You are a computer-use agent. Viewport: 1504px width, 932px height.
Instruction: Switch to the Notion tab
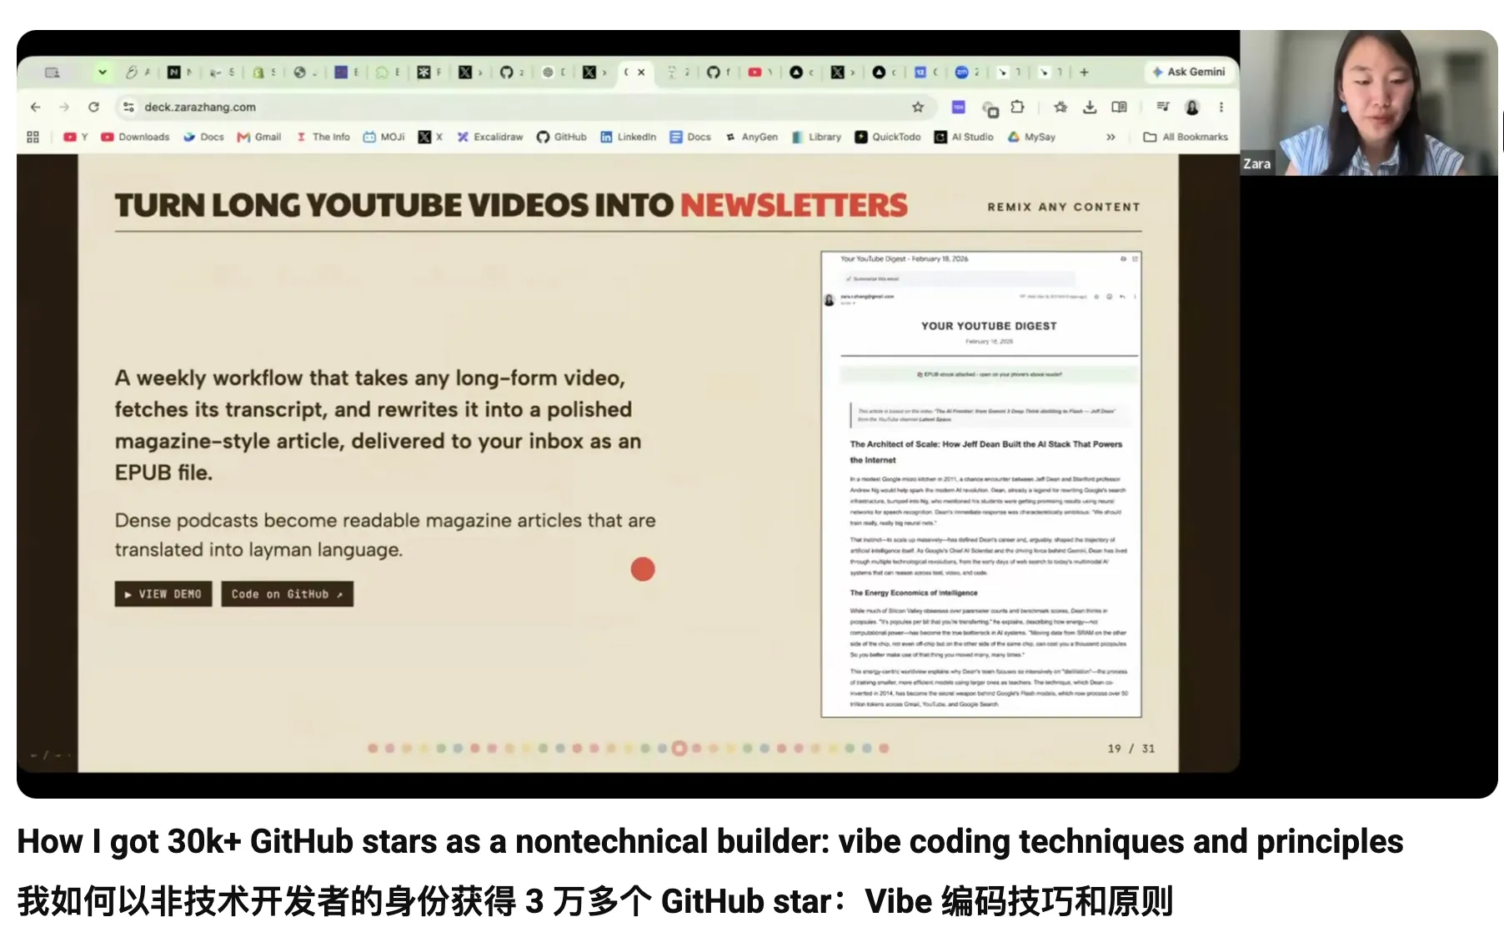tap(173, 73)
